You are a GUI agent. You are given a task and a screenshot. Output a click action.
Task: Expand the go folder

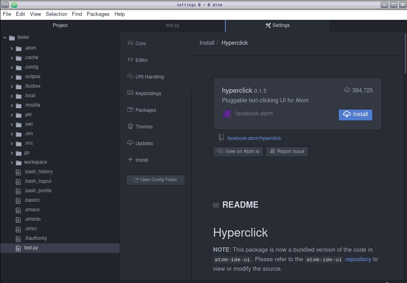click(12, 153)
